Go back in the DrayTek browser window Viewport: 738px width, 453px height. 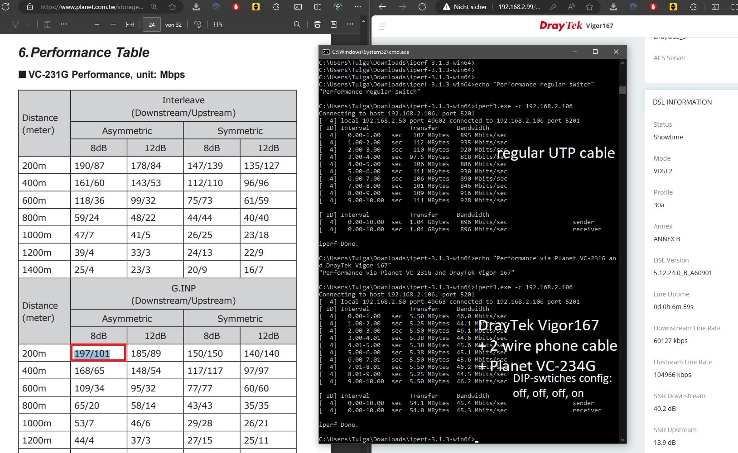[x=382, y=7]
